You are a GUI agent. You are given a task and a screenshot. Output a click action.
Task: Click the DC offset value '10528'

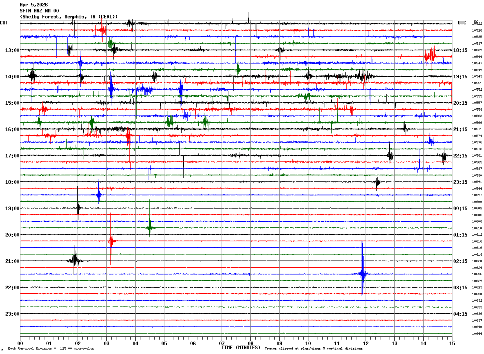coord(477,30)
